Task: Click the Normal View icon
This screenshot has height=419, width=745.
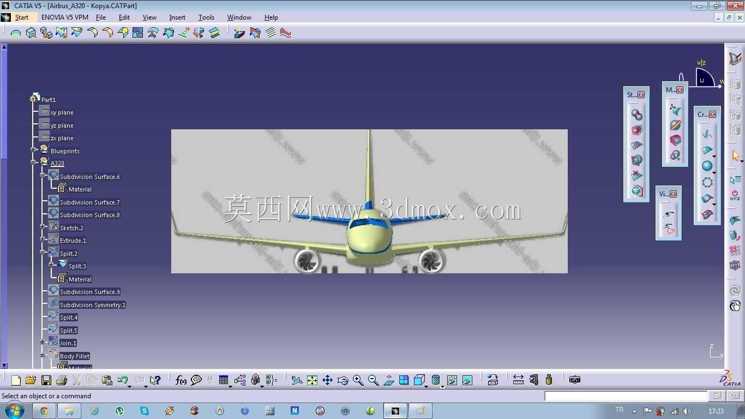Action: pyautogui.click(x=388, y=380)
